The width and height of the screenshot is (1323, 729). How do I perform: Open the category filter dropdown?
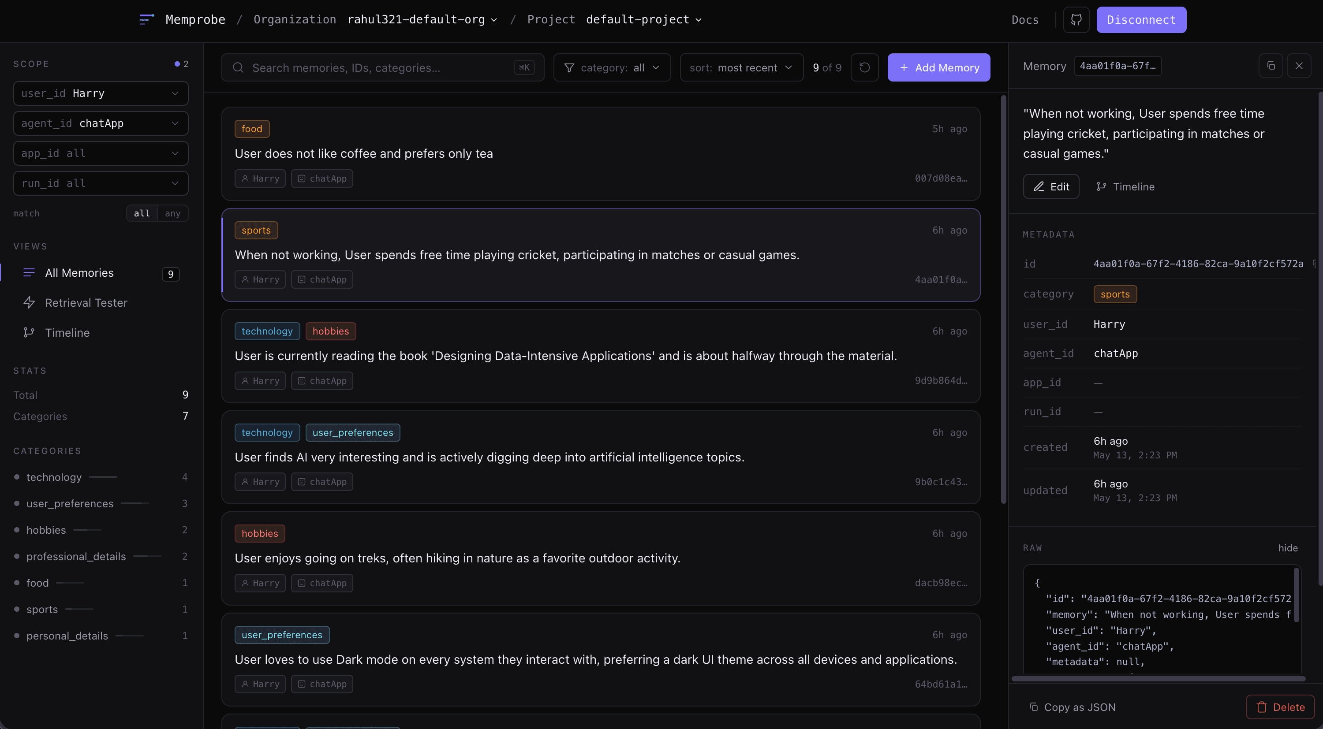point(612,67)
